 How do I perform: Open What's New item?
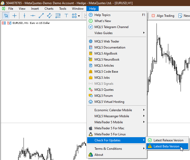tap(117, 21)
